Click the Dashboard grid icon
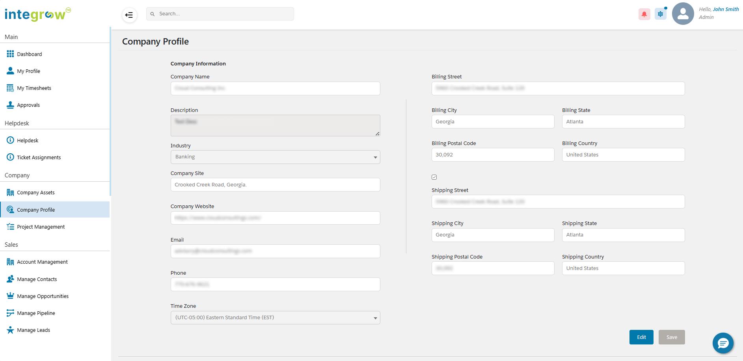 coord(10,54)
